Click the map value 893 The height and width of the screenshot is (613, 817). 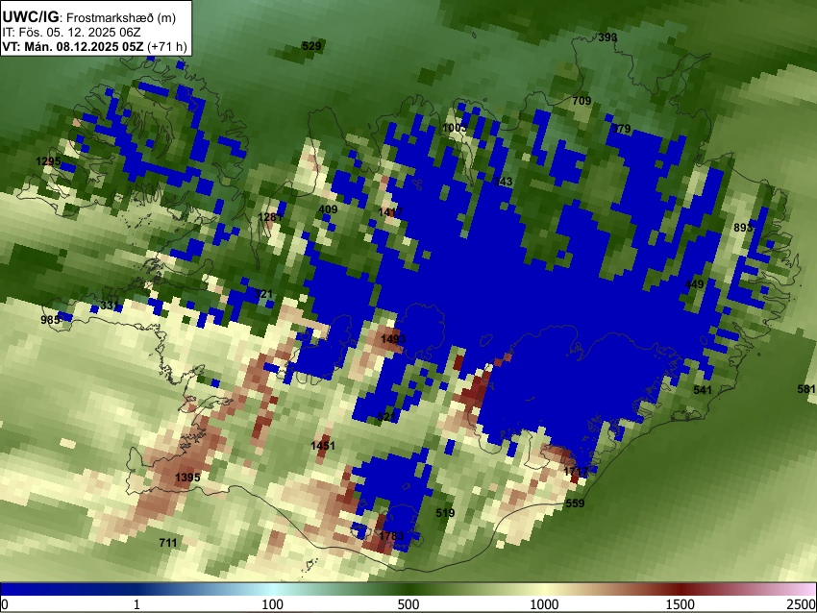(x=743, y=228)
